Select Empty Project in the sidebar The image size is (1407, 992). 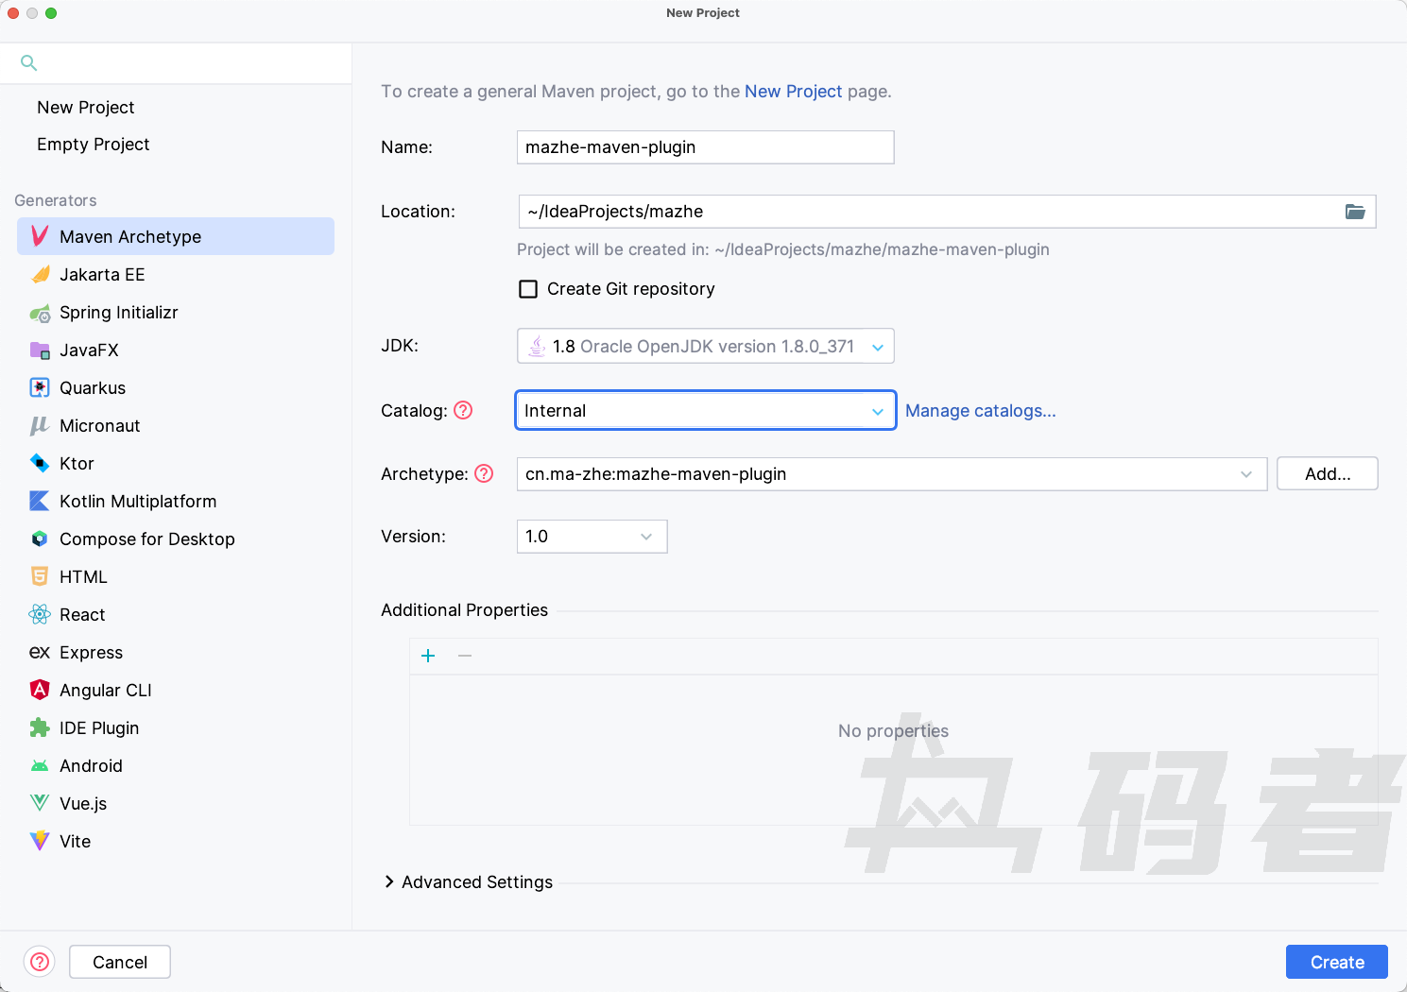pos(93,145)
